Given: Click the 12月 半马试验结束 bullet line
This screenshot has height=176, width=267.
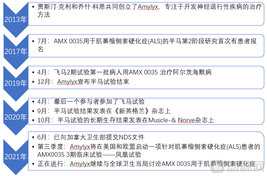Looking at the screenshot, I should (83, 81).
